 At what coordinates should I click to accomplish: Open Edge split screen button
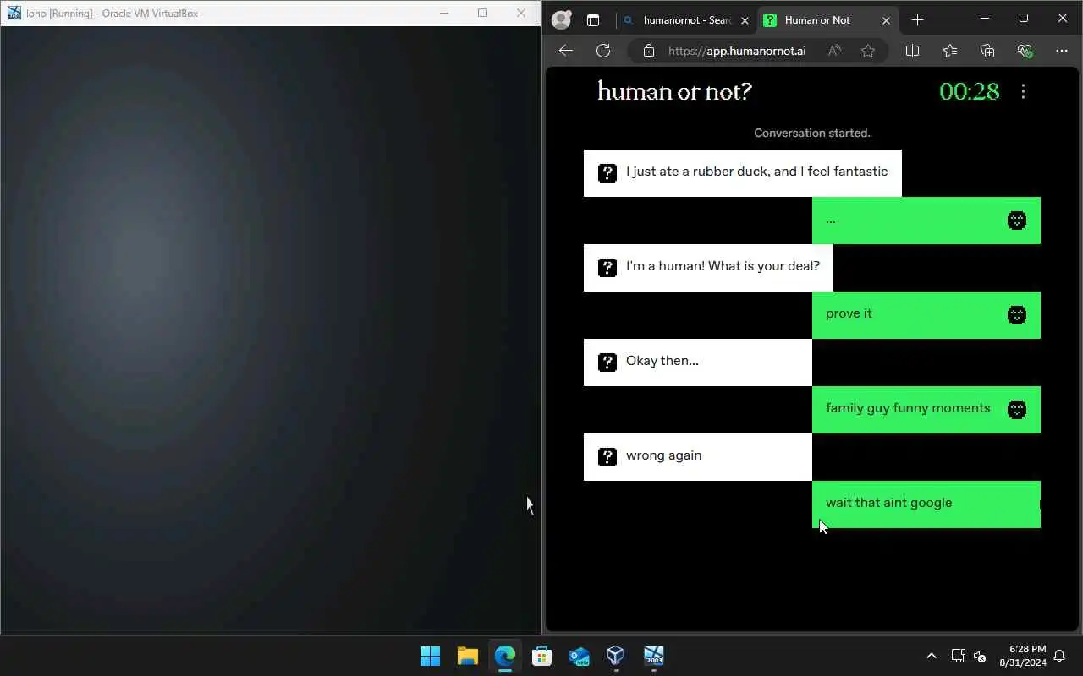912,51
